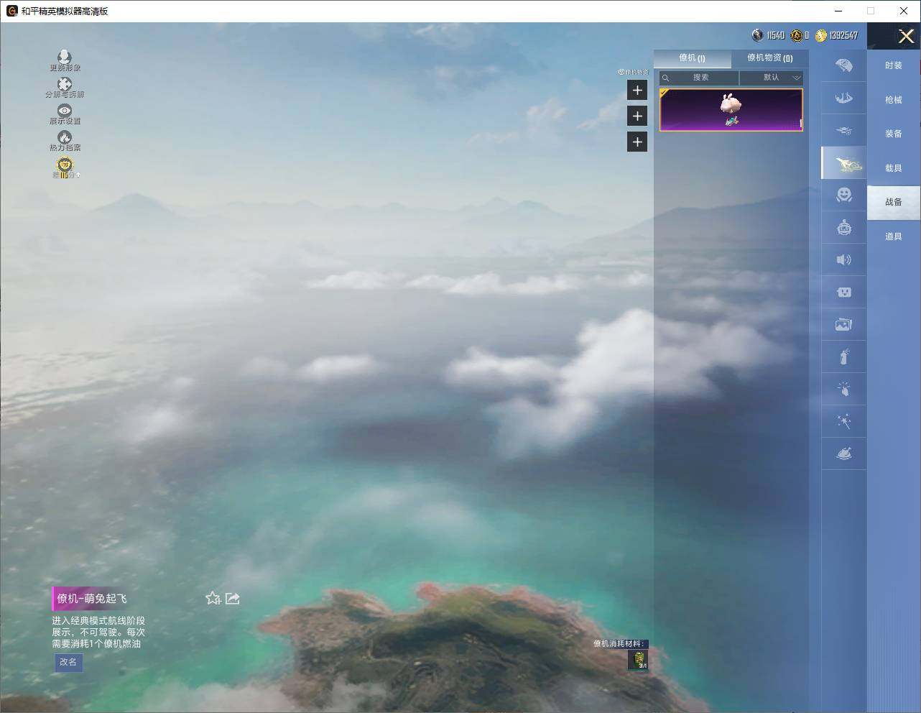Click the gold coin balance 1392547
The height and width of the screenshot is (713, 921).
click(x=836, y=35)
